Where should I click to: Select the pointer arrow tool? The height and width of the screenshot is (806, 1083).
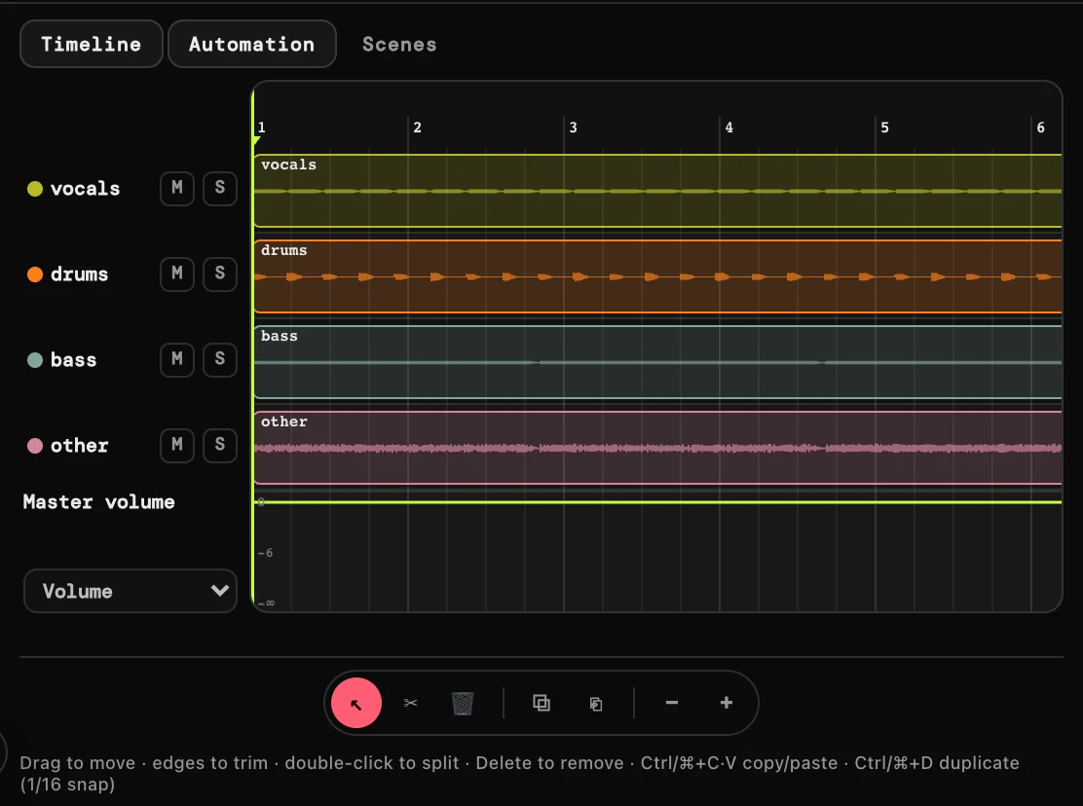click(x=356, y=703)
